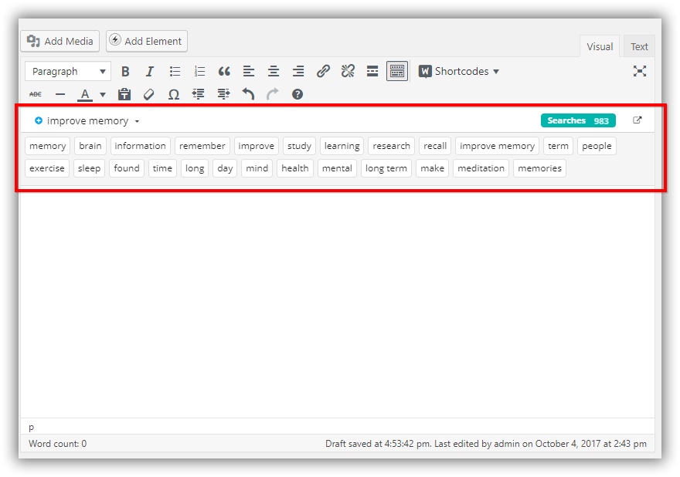The image size is (680, 477).
Task: Toggle the toolbar kitchen sink
Action: coord(397,71)
